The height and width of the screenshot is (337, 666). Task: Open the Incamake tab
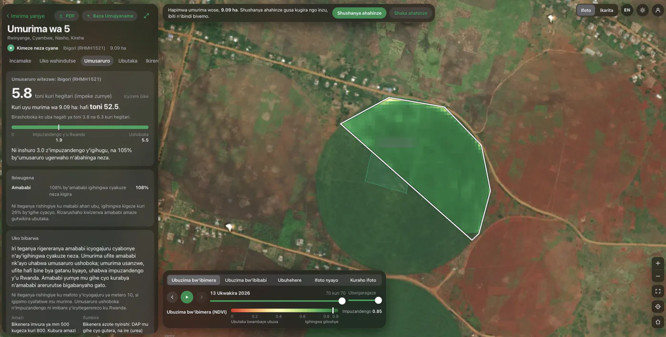coord(20,61)
